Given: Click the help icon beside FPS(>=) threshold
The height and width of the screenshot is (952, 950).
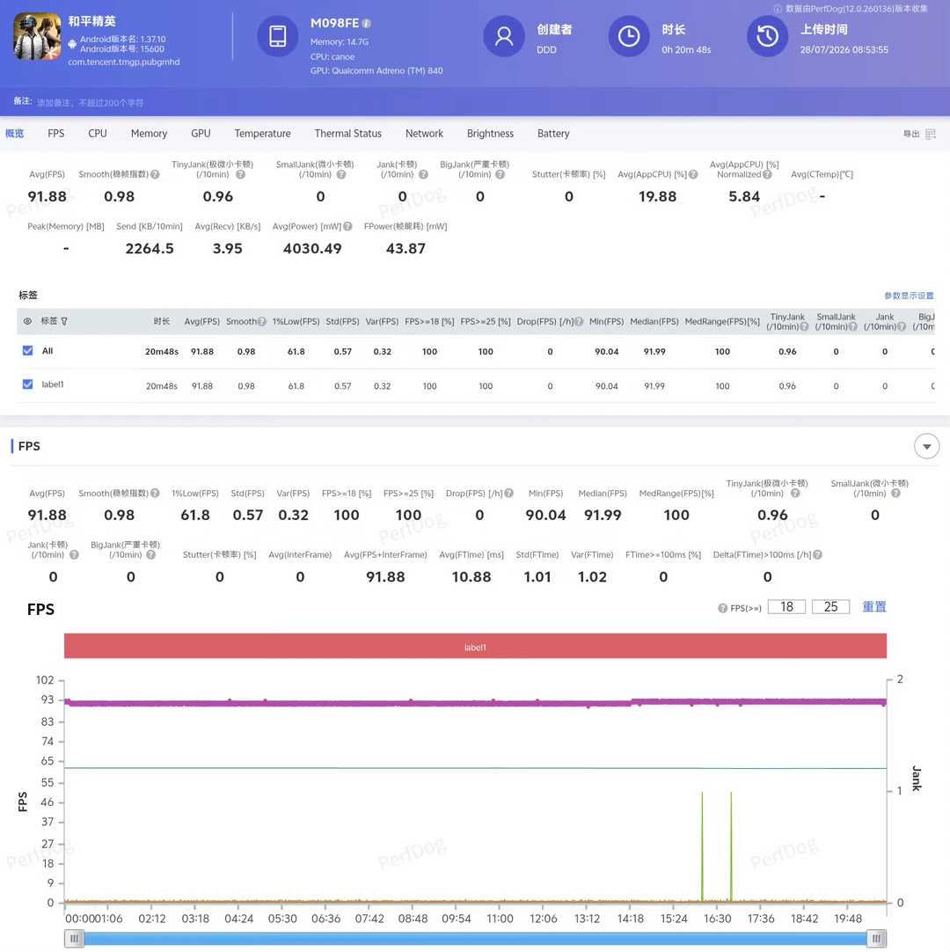Looking at the screenshot, I should pyautogui.click(x=722, y=608).
